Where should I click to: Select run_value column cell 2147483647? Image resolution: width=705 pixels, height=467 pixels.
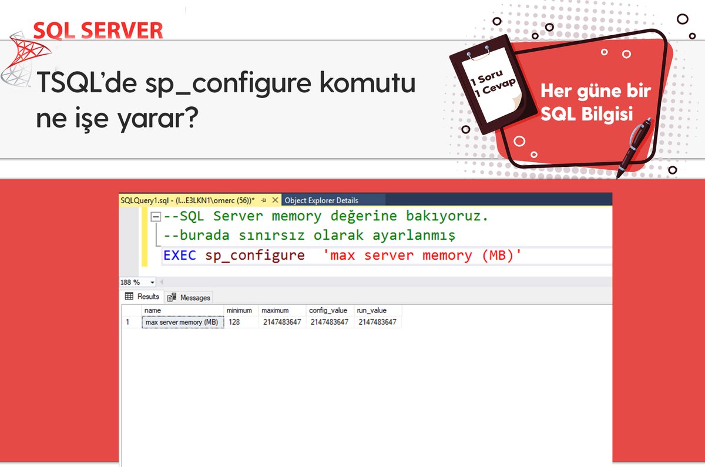coord(378,322)
